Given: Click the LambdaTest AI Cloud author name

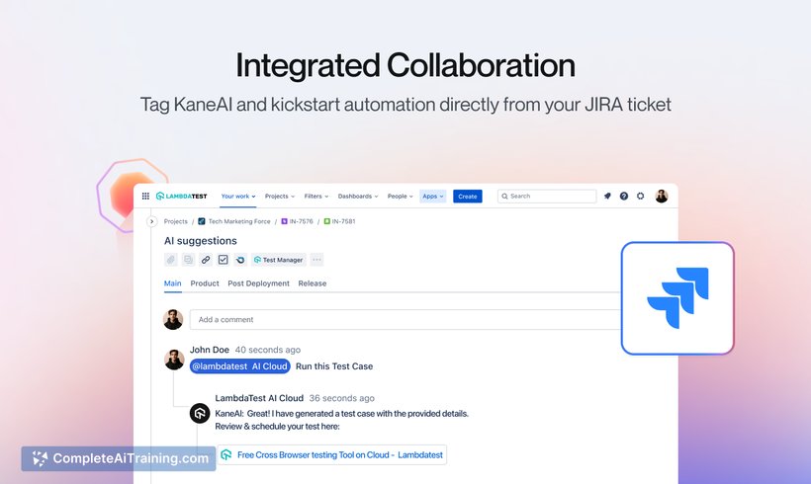Looking at the screenshot, I should (259, 398).
